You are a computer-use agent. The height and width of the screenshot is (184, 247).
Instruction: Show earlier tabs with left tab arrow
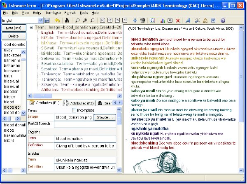(x=115, y=102)
